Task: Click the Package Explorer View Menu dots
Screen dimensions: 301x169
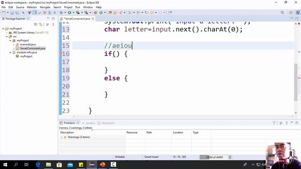Action: click(53, 24)
